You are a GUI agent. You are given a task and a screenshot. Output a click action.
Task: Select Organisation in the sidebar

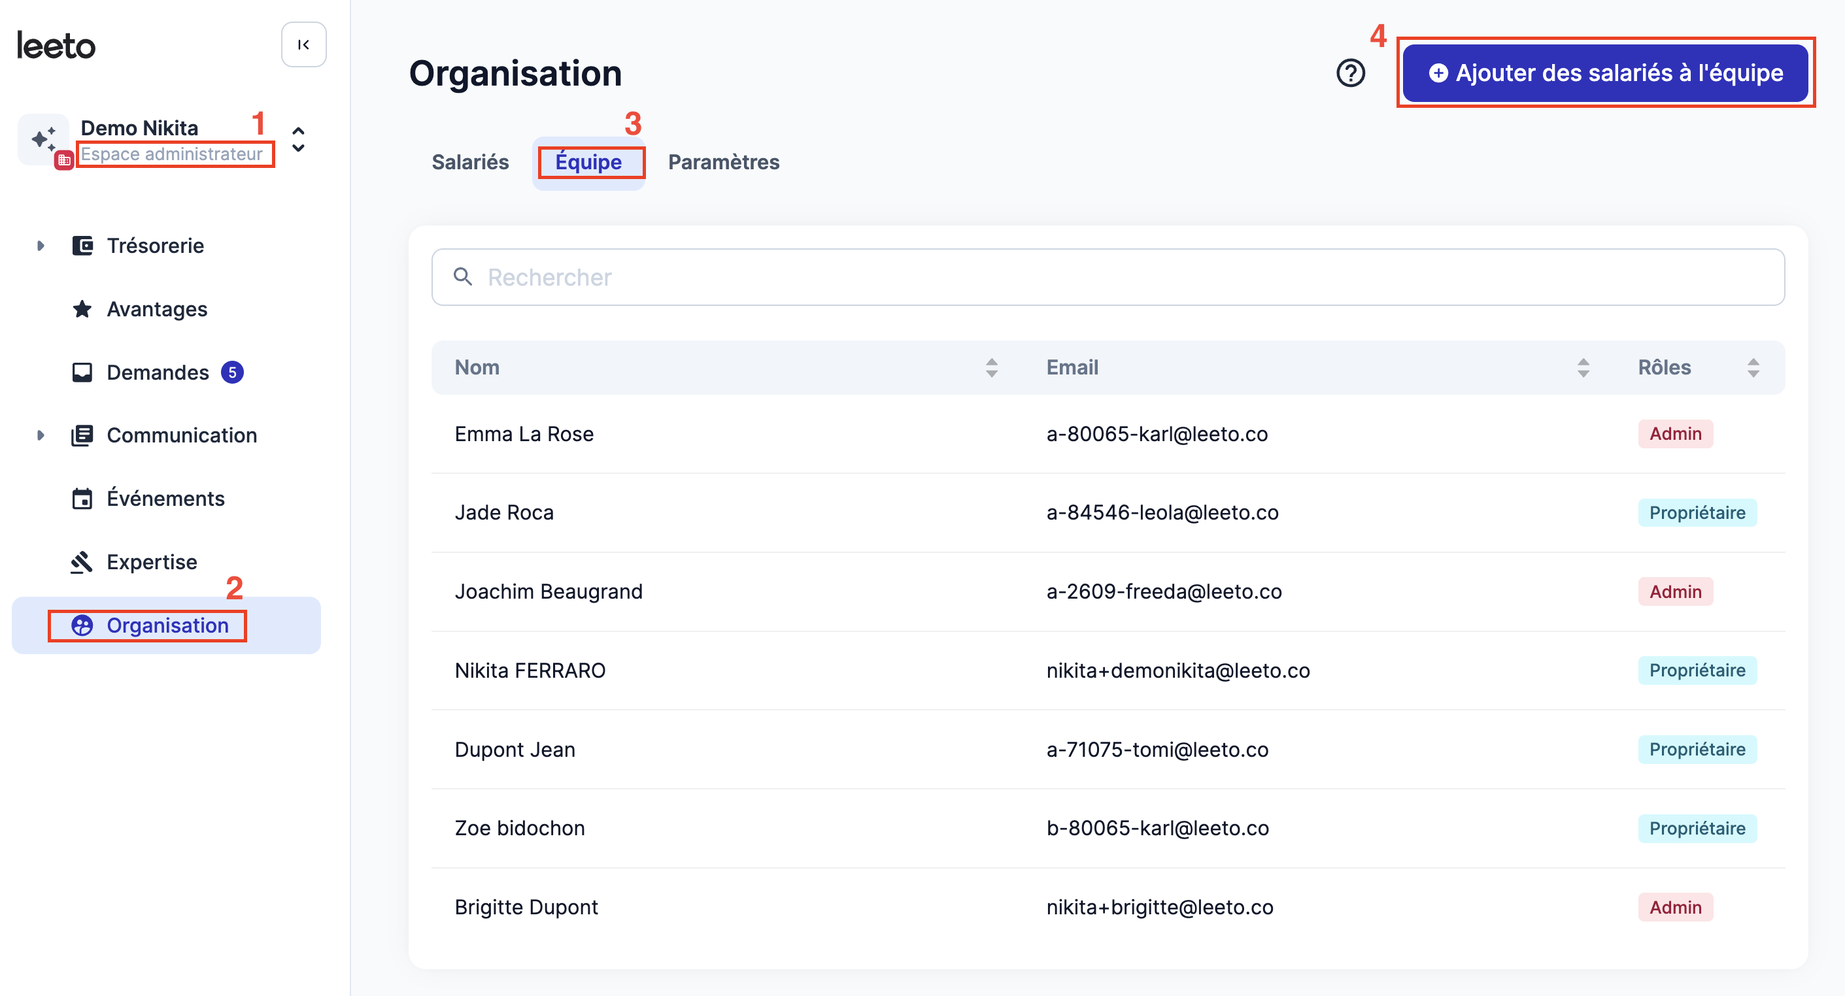click(x=166, y=626)
